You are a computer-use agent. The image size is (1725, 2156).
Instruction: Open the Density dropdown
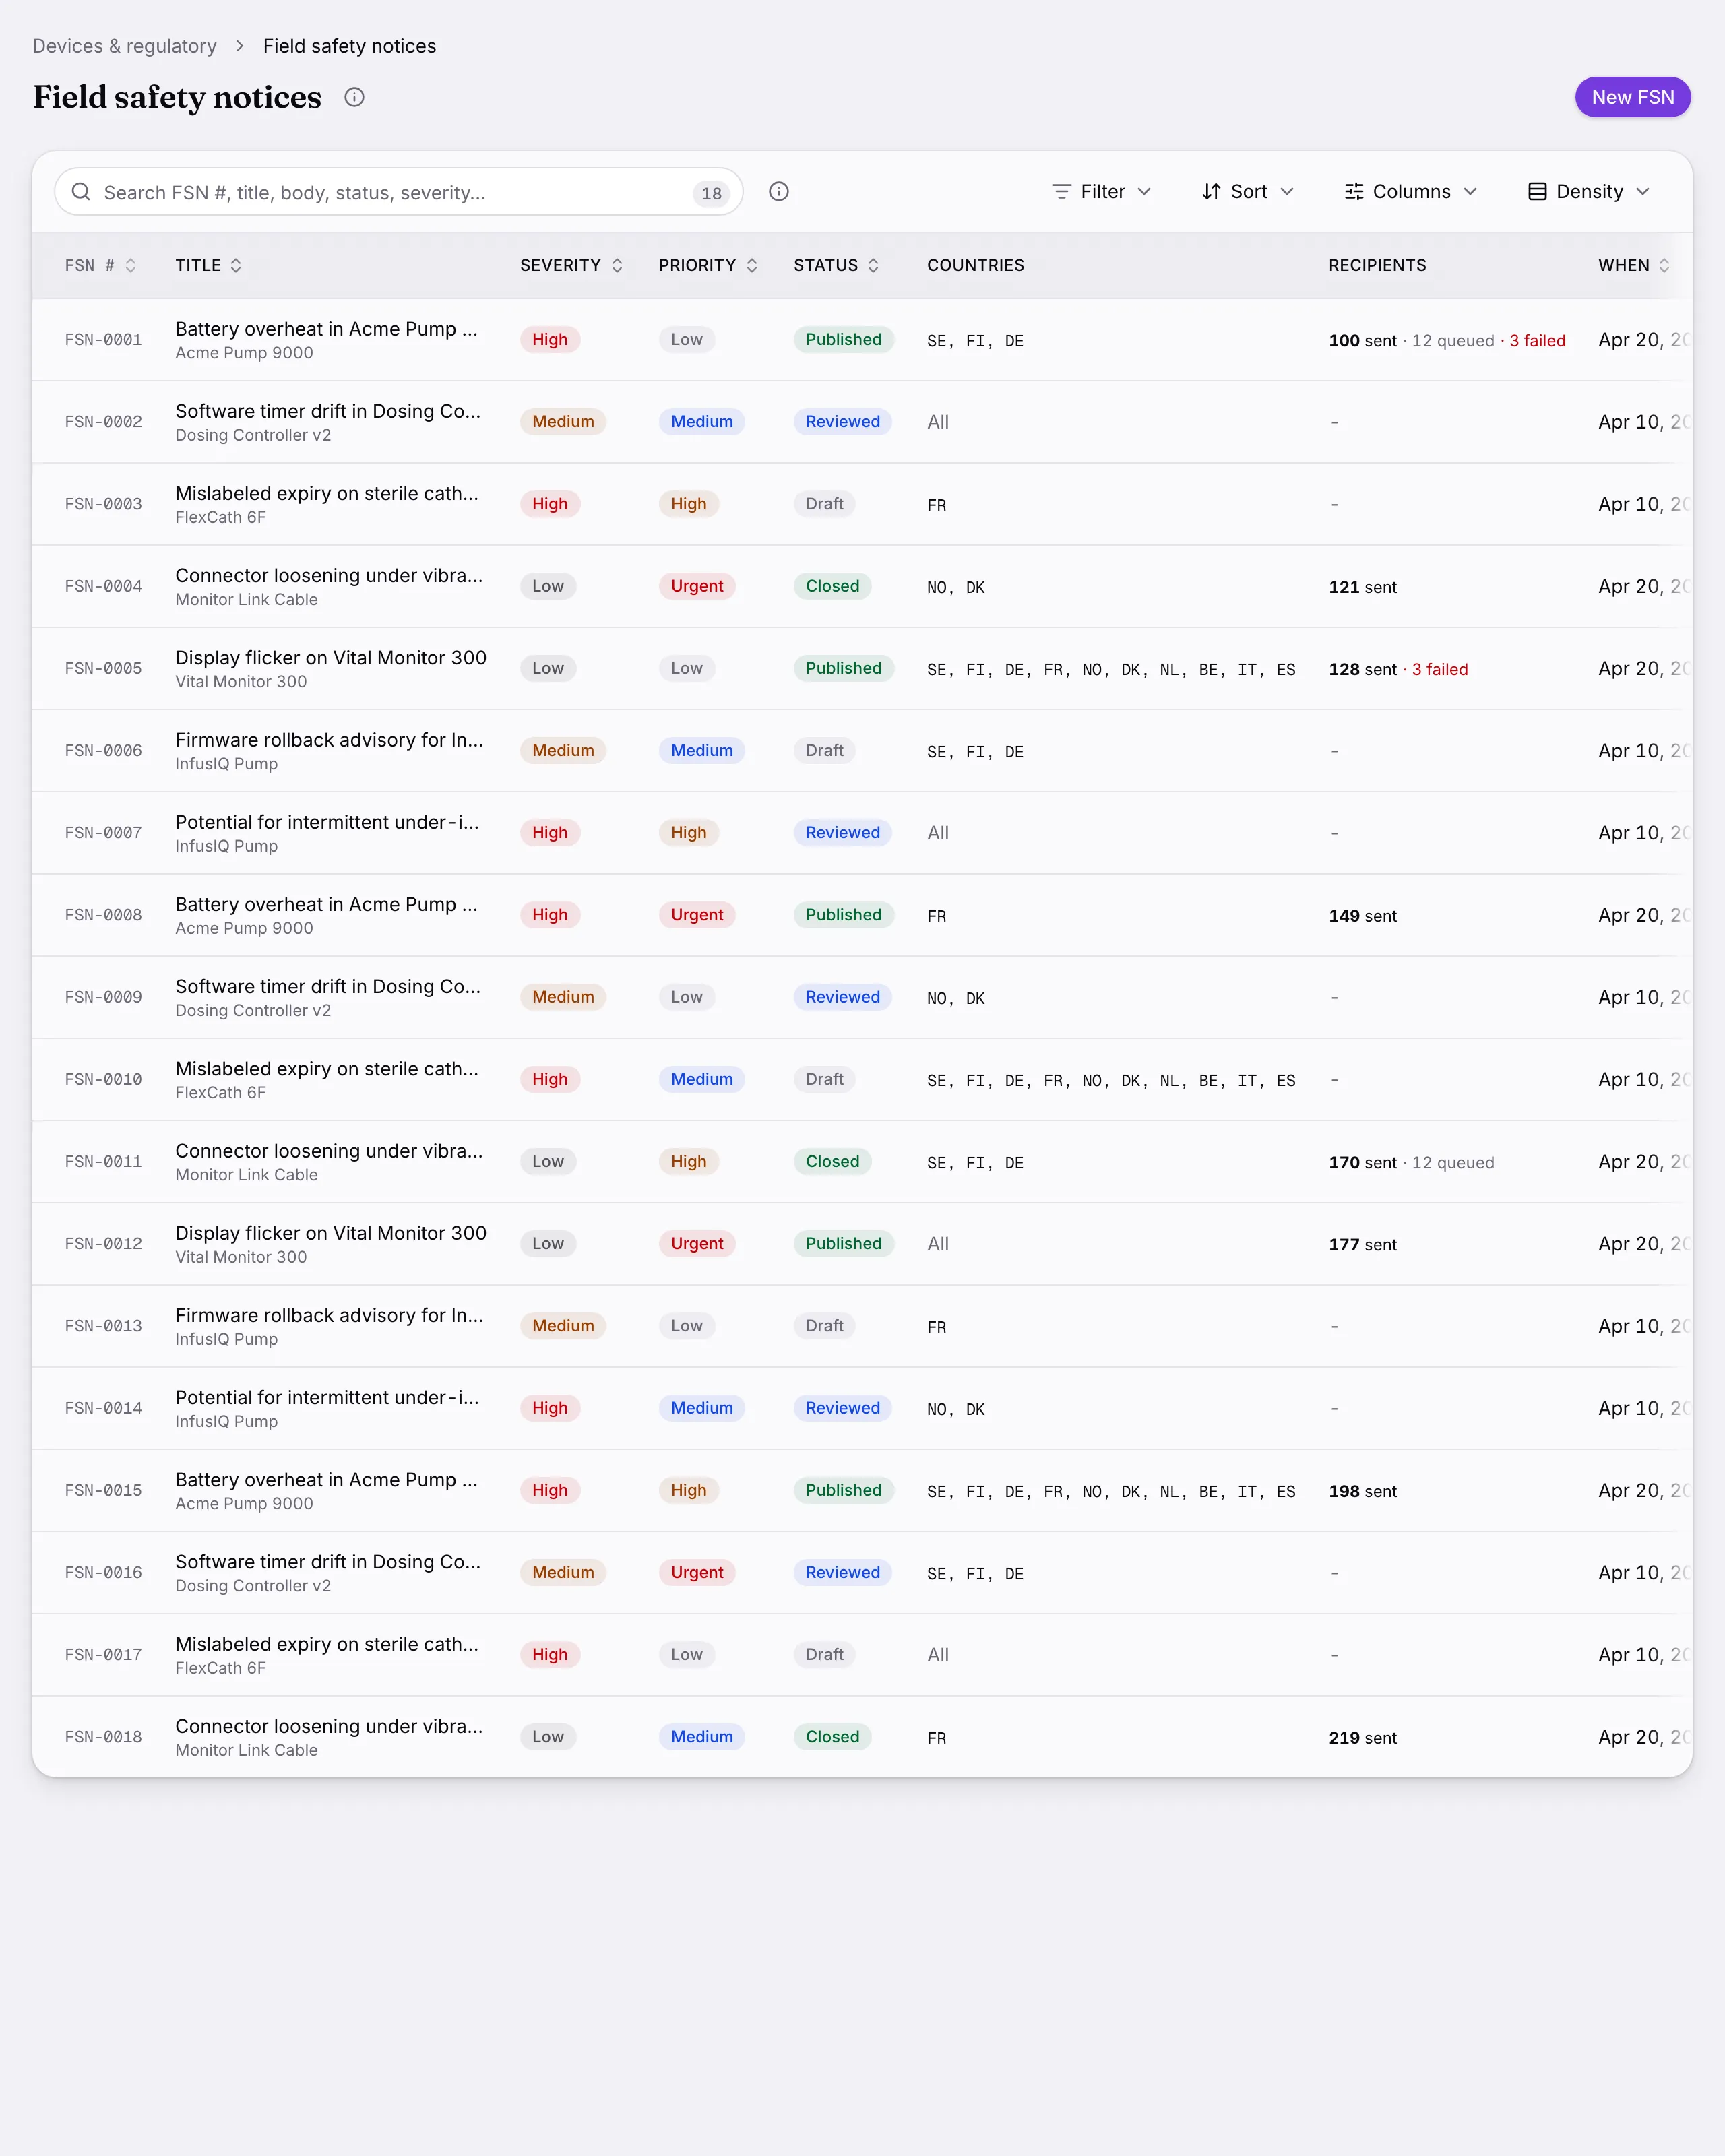click(x=1589, y=191)
